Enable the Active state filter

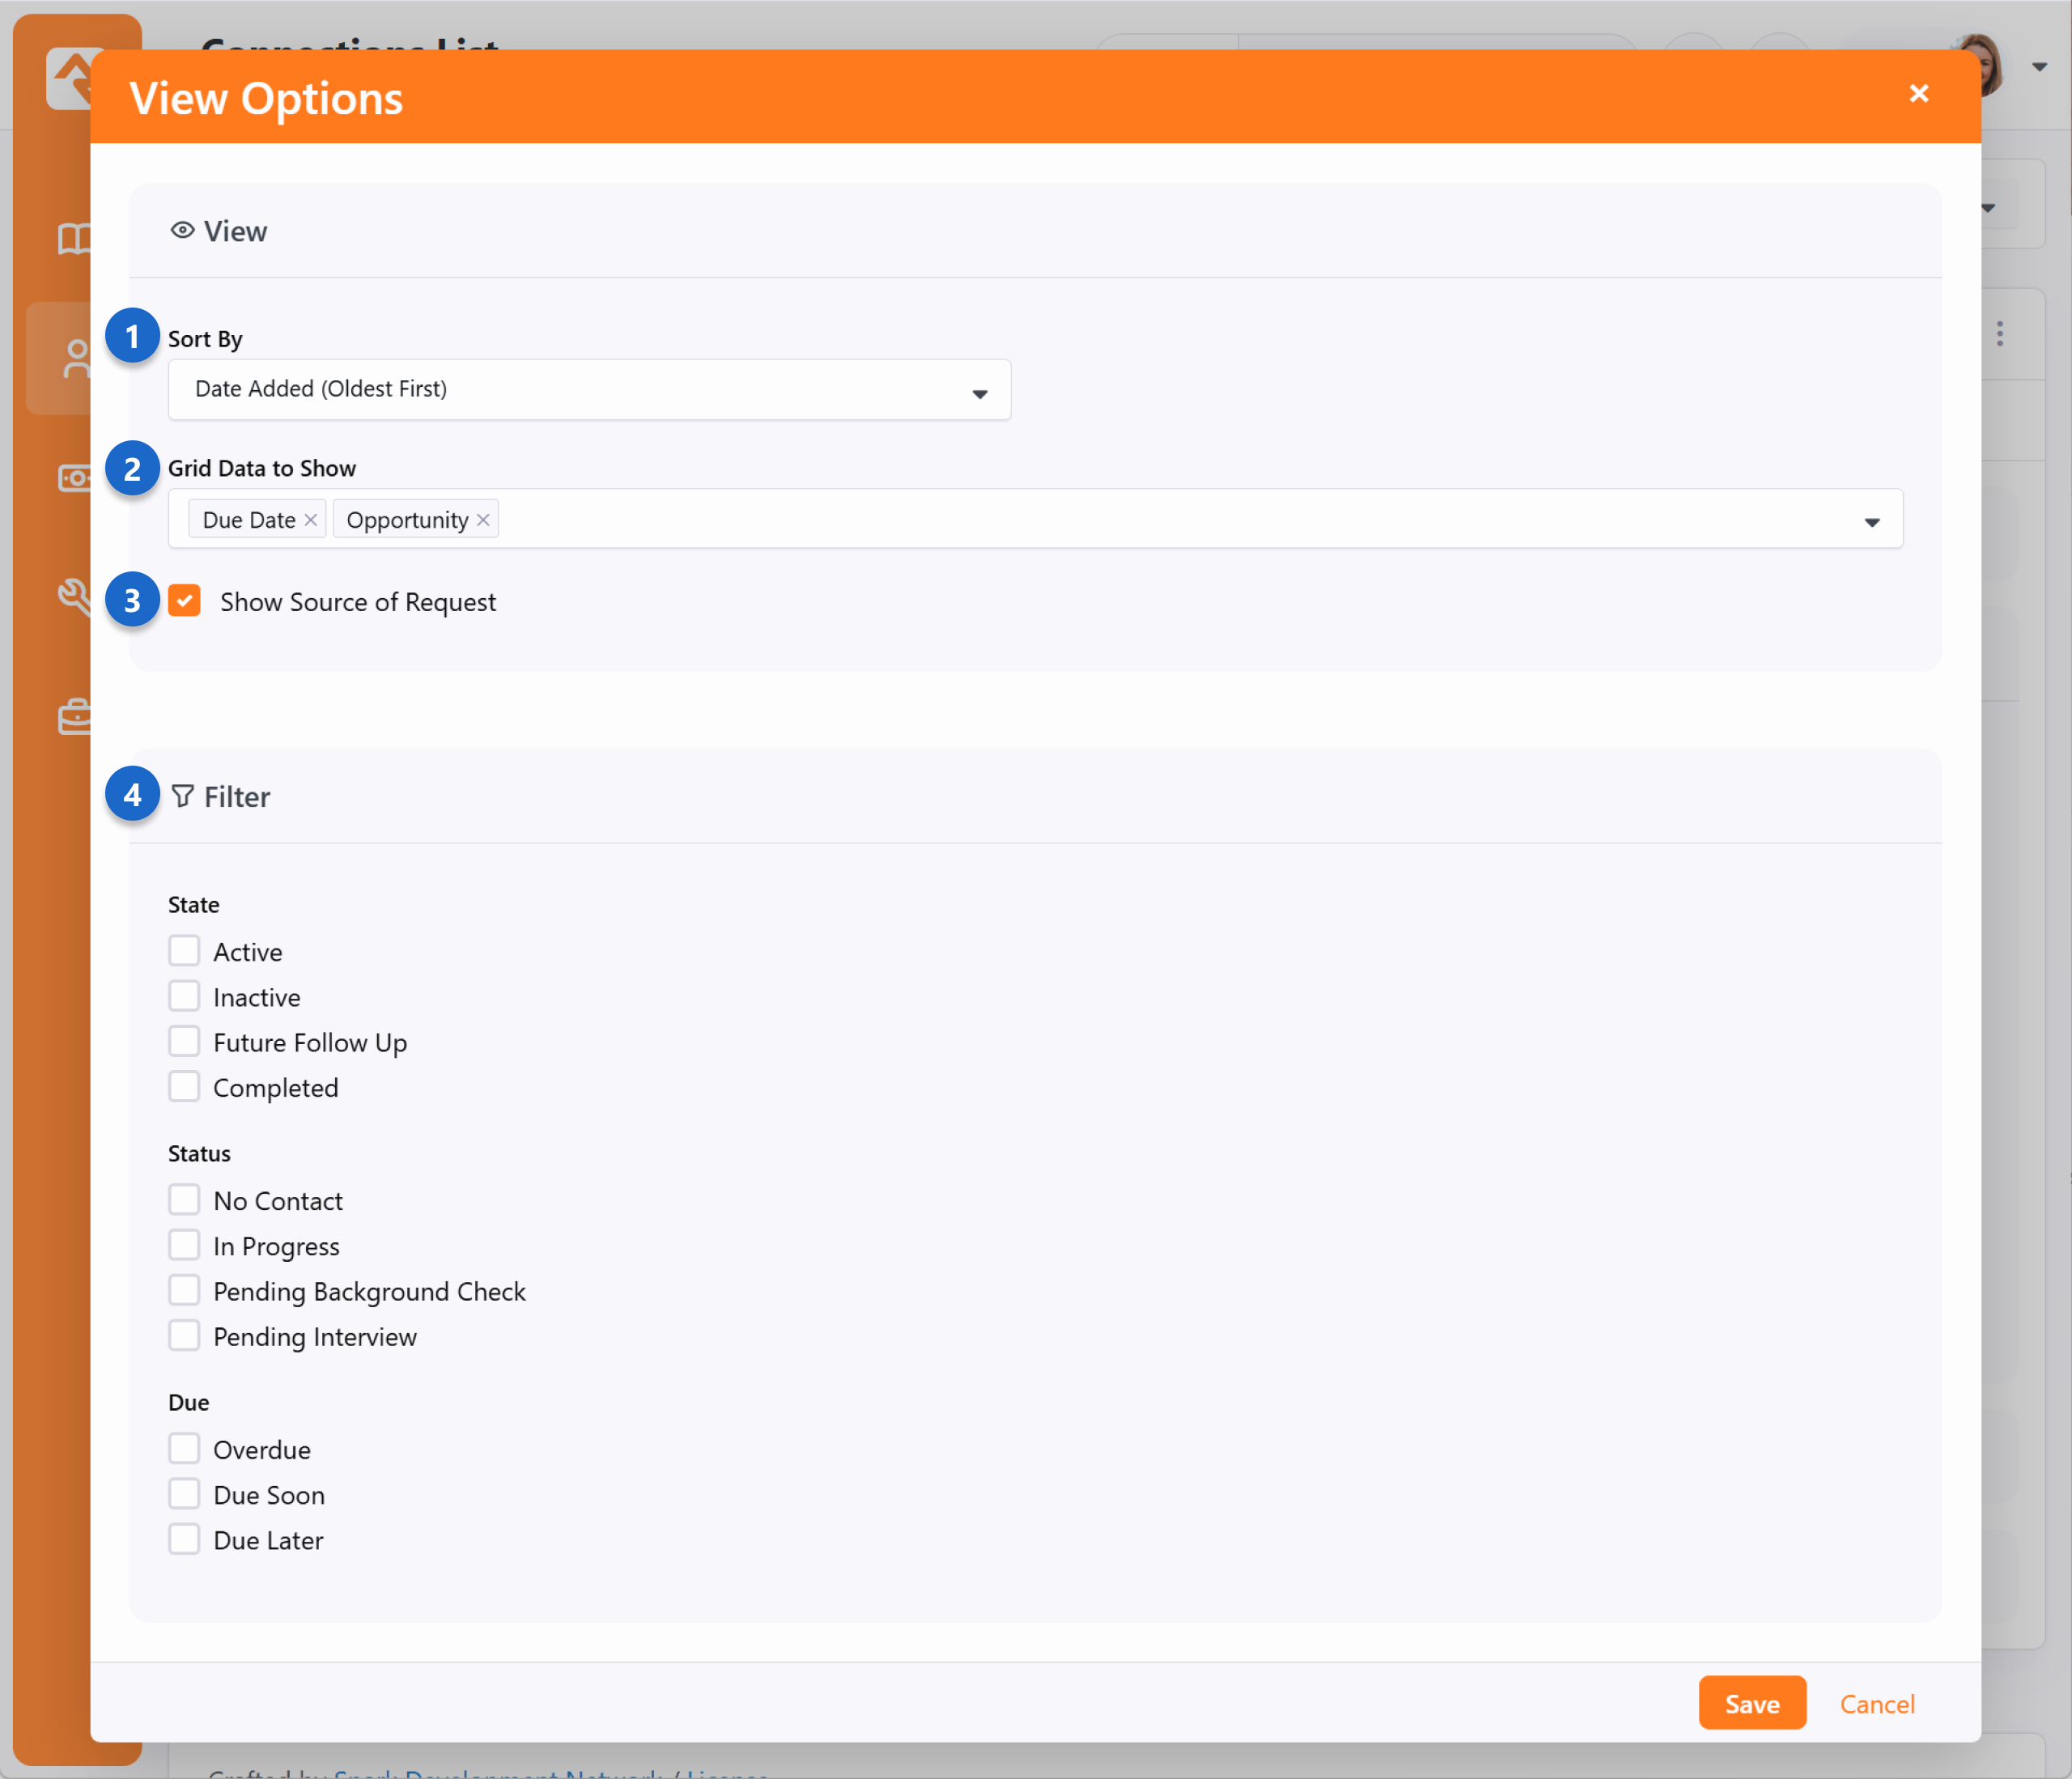click(x=185, y=951)
